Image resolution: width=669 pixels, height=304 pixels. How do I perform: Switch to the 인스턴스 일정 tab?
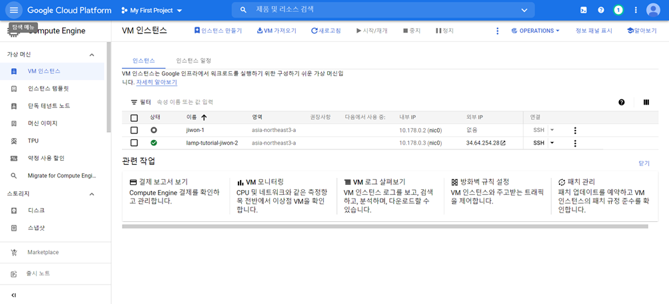coord(193,61)
